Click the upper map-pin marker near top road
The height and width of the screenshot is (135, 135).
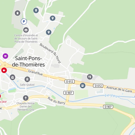click(52, 18)
